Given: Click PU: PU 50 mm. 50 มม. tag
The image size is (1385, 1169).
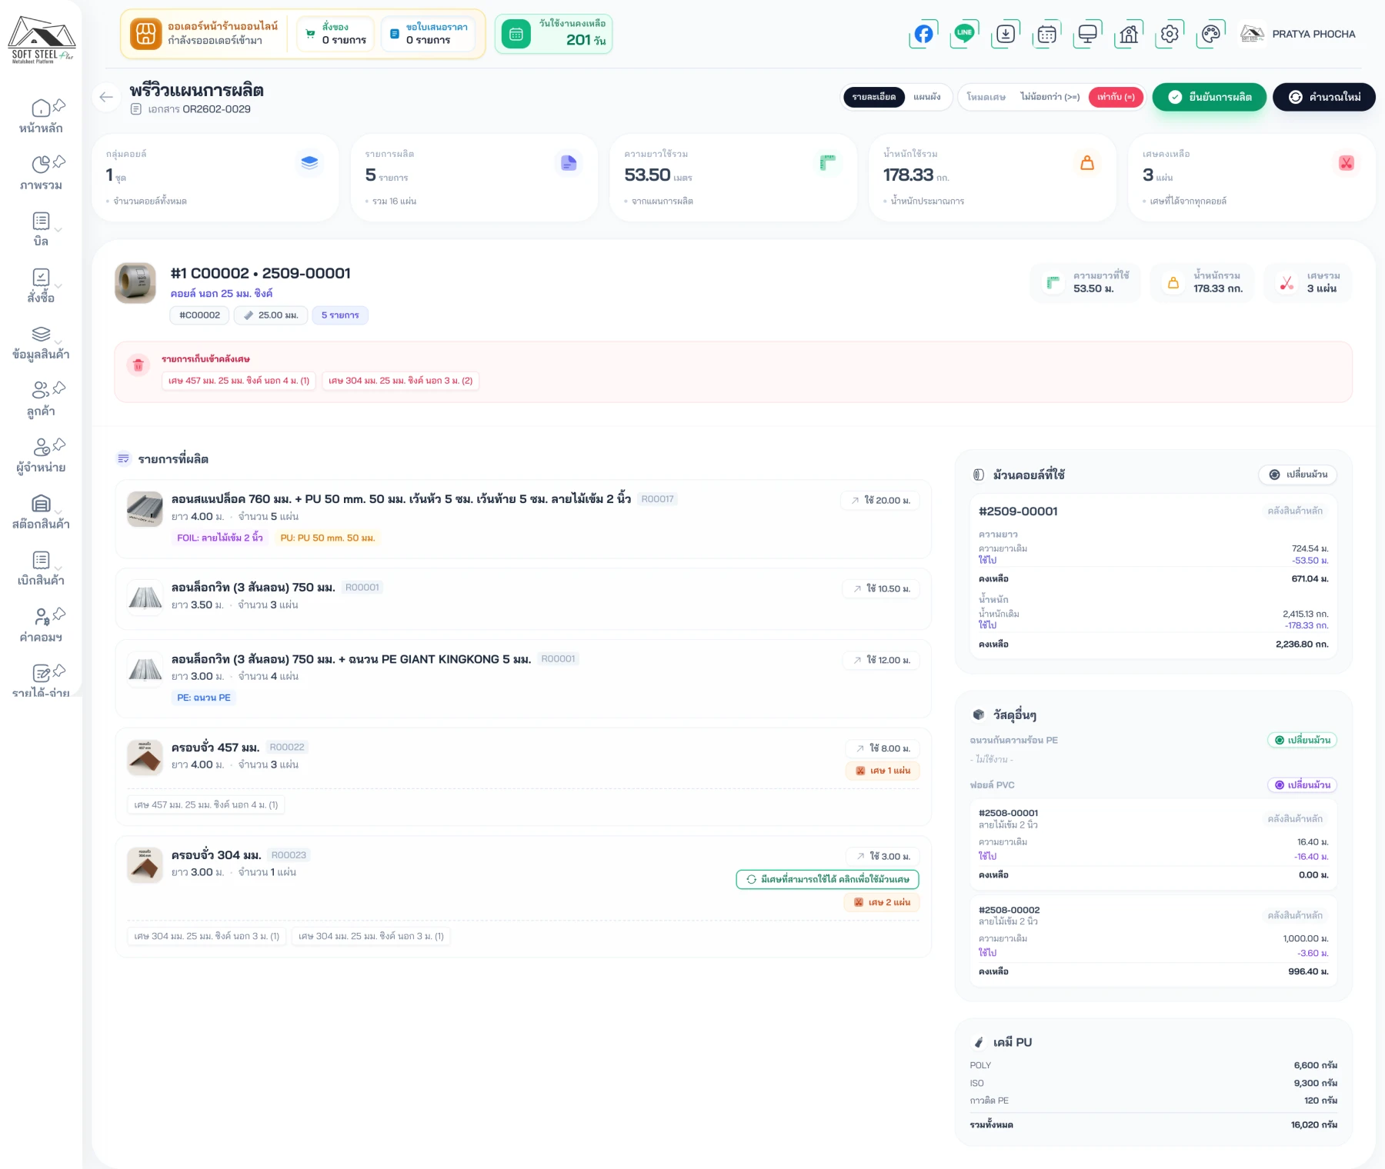Looking at the screenshot, I should click(x=327, y=538).
